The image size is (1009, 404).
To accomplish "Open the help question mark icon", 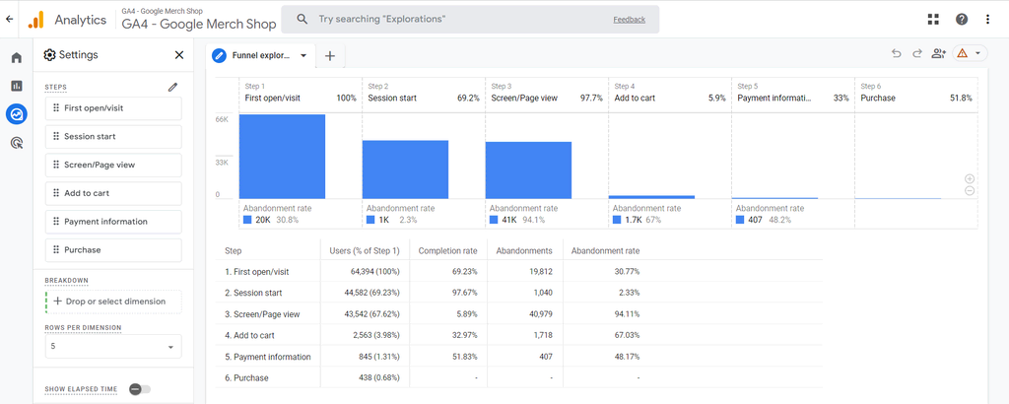I will coord(962,19).
